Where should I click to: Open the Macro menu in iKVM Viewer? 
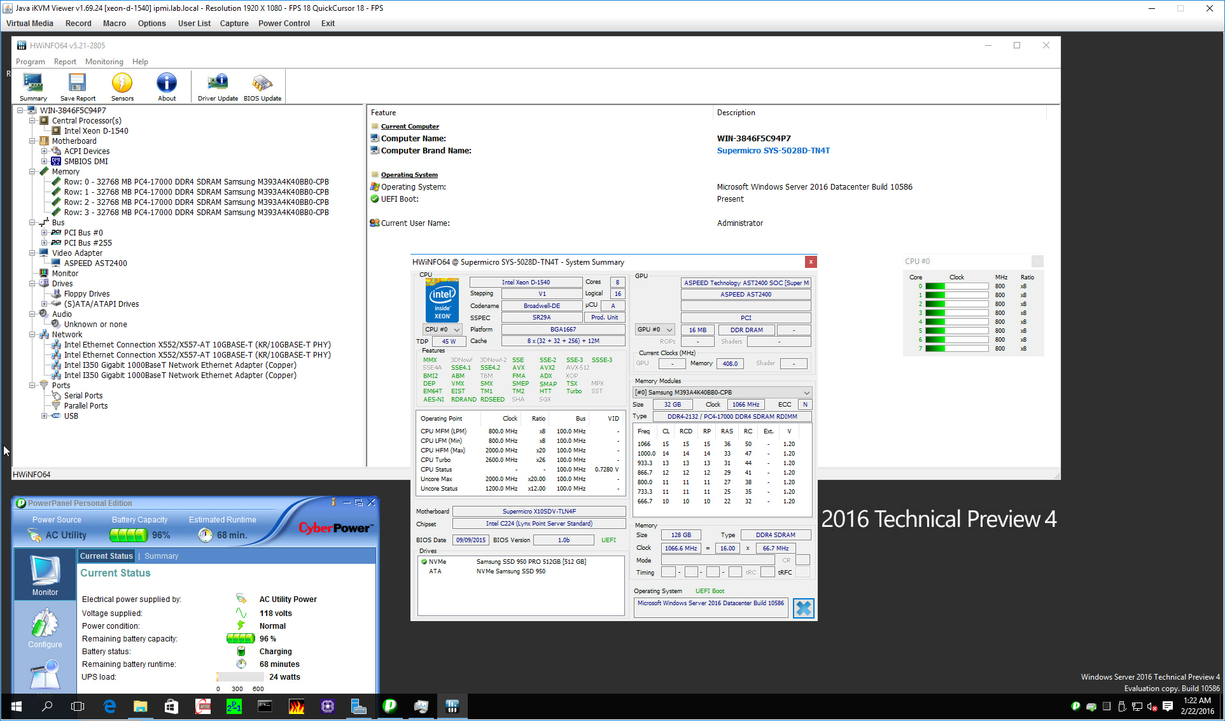(115, 24)
